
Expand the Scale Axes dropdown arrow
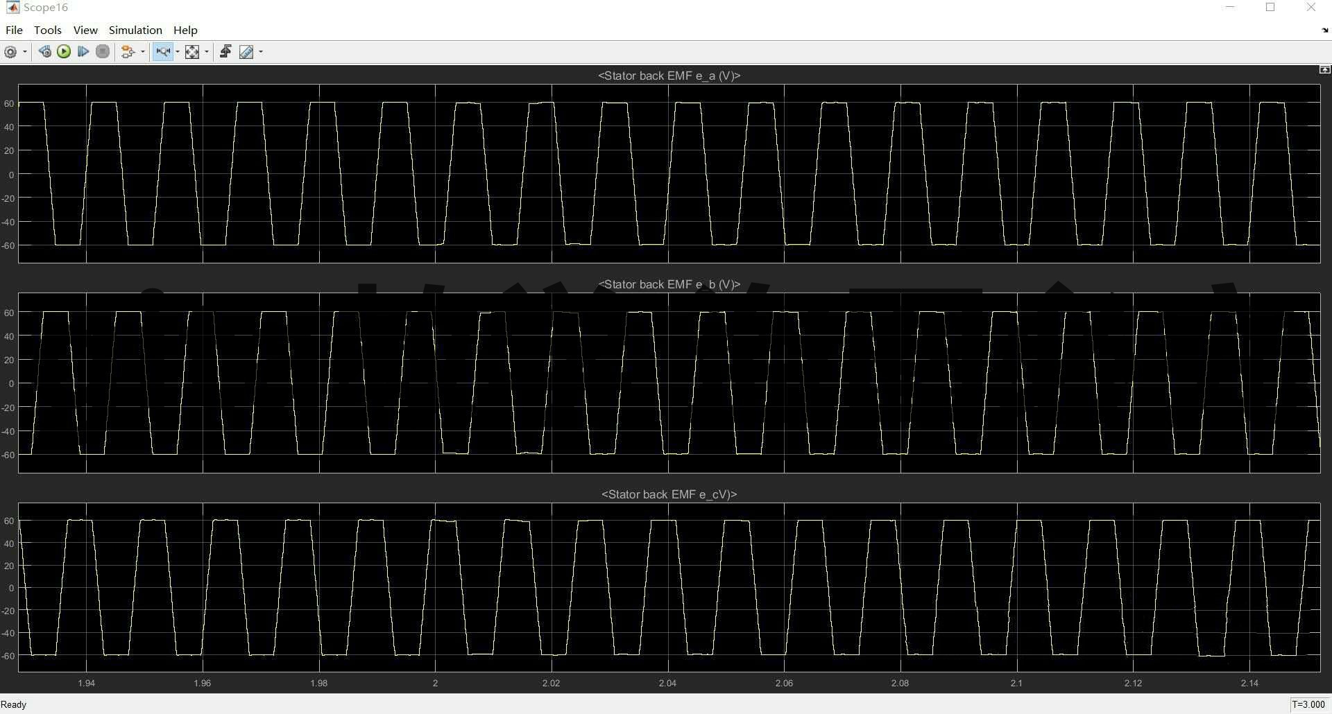click(206, 51)
